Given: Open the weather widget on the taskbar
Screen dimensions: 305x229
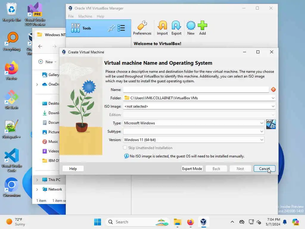Looking at the screenshot, I should pyautogui.click(x=15, y=222).
